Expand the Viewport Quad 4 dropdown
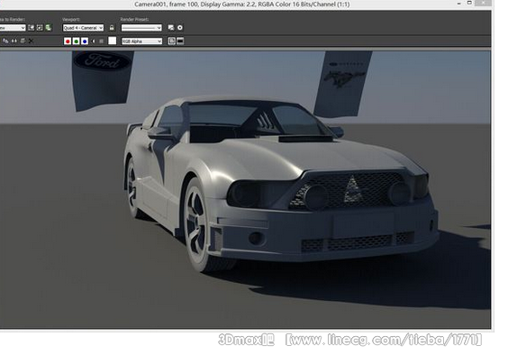This screenshot has height=355, width=508. tap(83, 28)
